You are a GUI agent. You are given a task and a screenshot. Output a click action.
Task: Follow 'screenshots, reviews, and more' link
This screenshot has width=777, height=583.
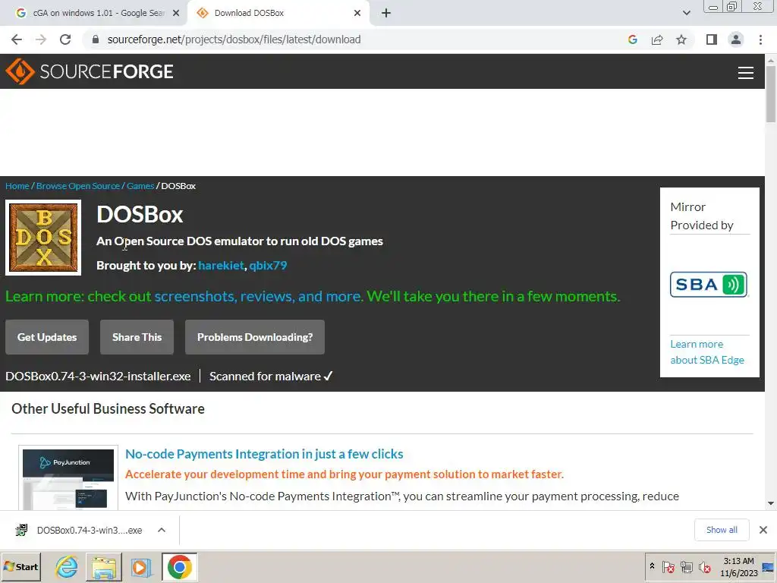(258, 297)
